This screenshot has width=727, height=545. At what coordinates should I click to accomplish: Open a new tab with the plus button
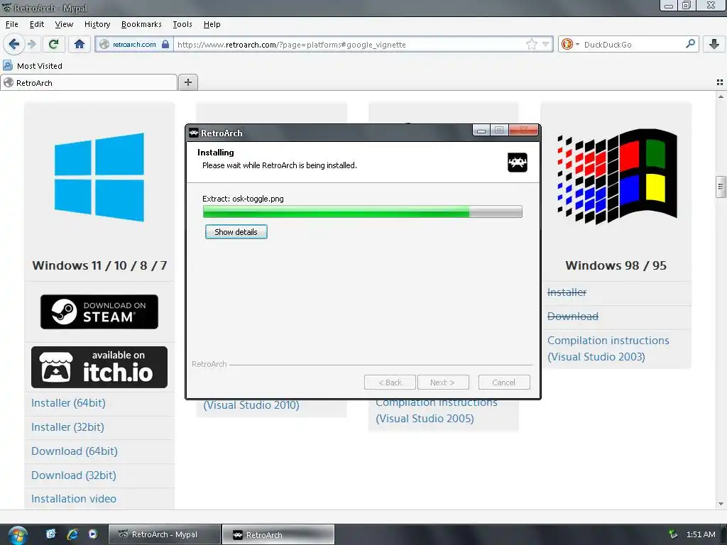[x=187, y=82]
